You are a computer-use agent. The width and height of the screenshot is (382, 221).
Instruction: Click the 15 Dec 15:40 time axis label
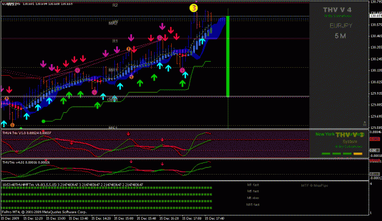coord(147,219)
